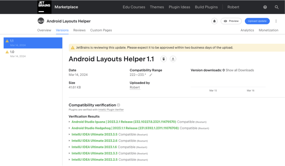Click the notification bell icon

[x=214, y=21]
